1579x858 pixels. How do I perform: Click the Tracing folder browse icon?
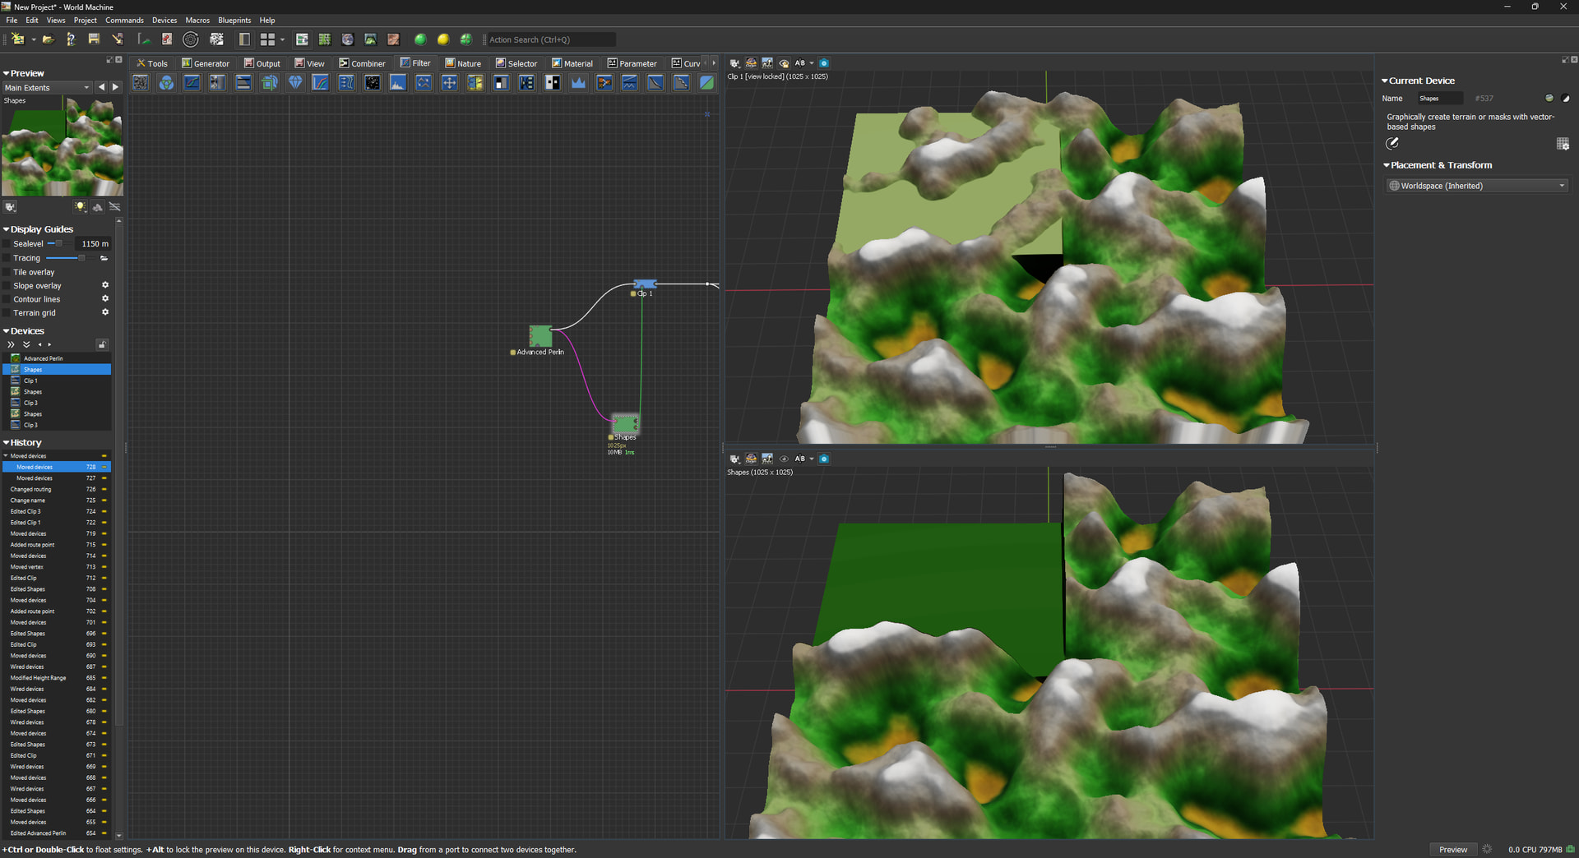(x=104, y=258)
